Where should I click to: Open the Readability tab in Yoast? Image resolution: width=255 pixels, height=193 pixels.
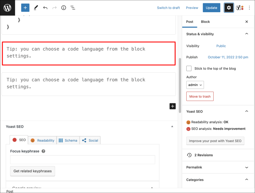[x=42, y=140]
